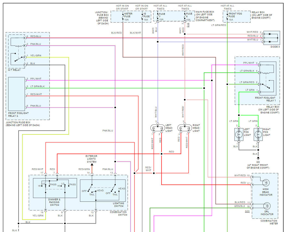Click the 'BLK/WHT' wire label under IG fuse
The height and width of the screenshot is (232, 287).
136,33
